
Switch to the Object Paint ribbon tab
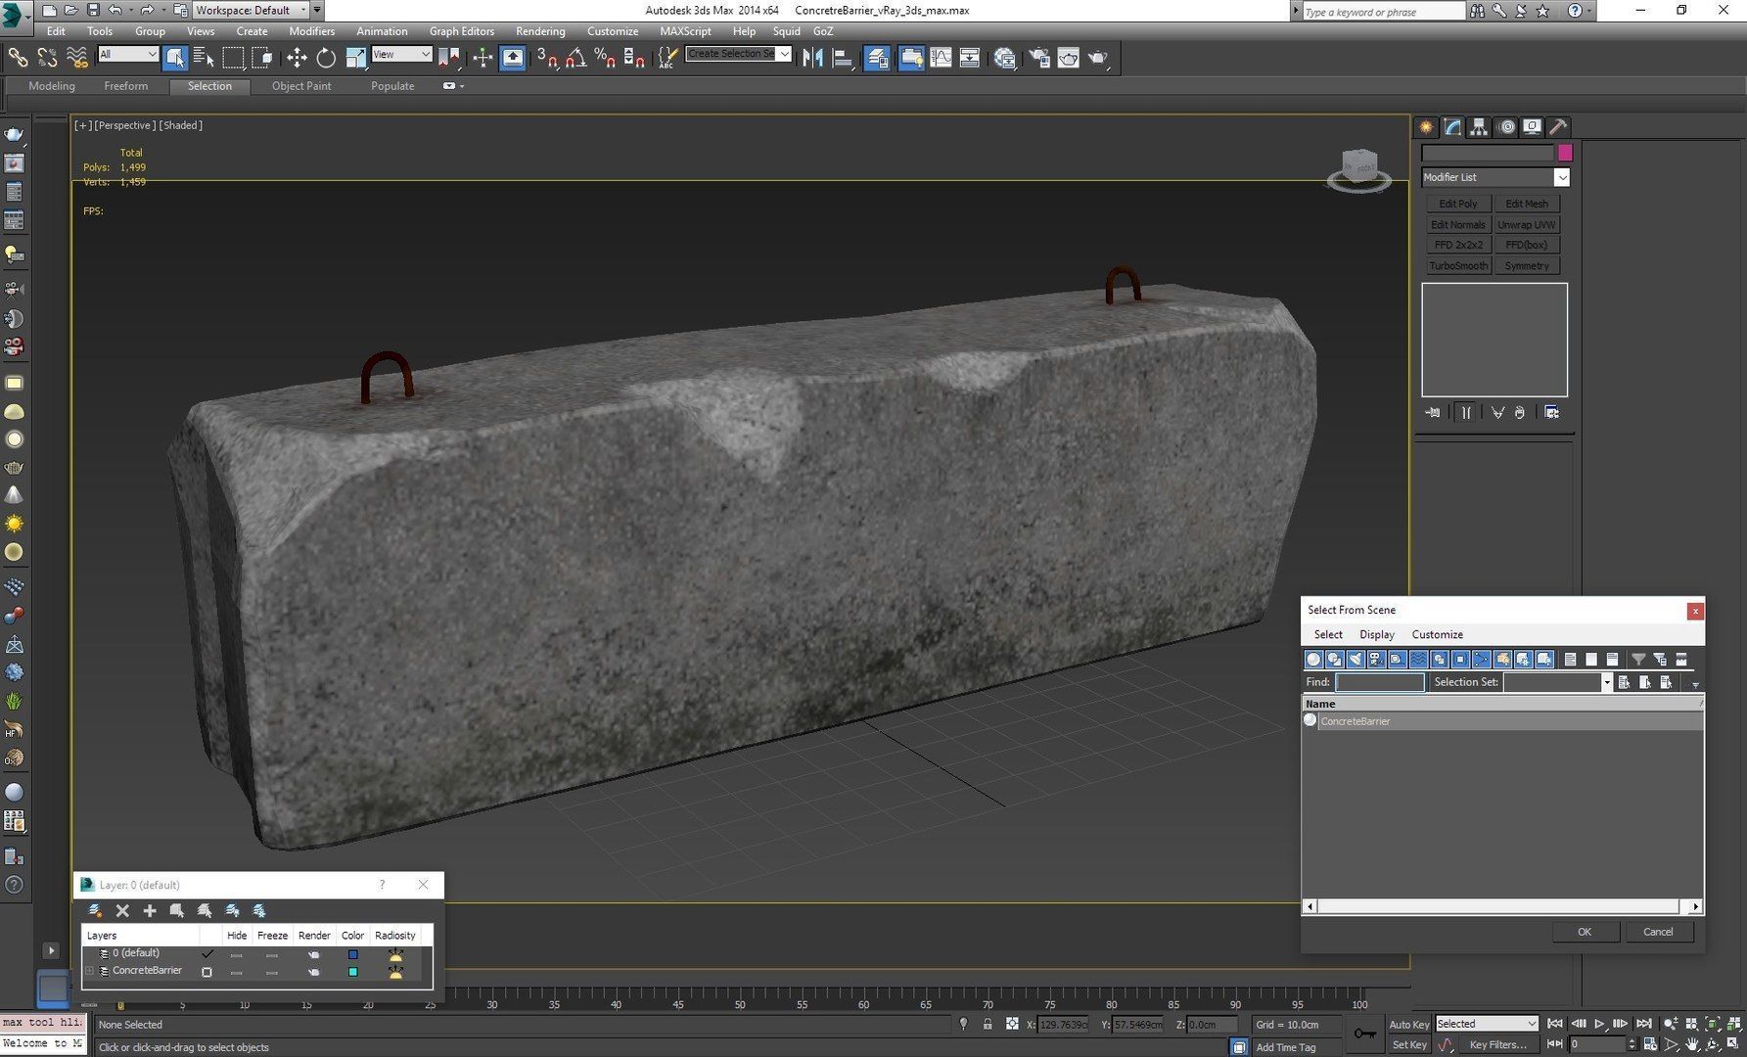click(x=301, y=86)
